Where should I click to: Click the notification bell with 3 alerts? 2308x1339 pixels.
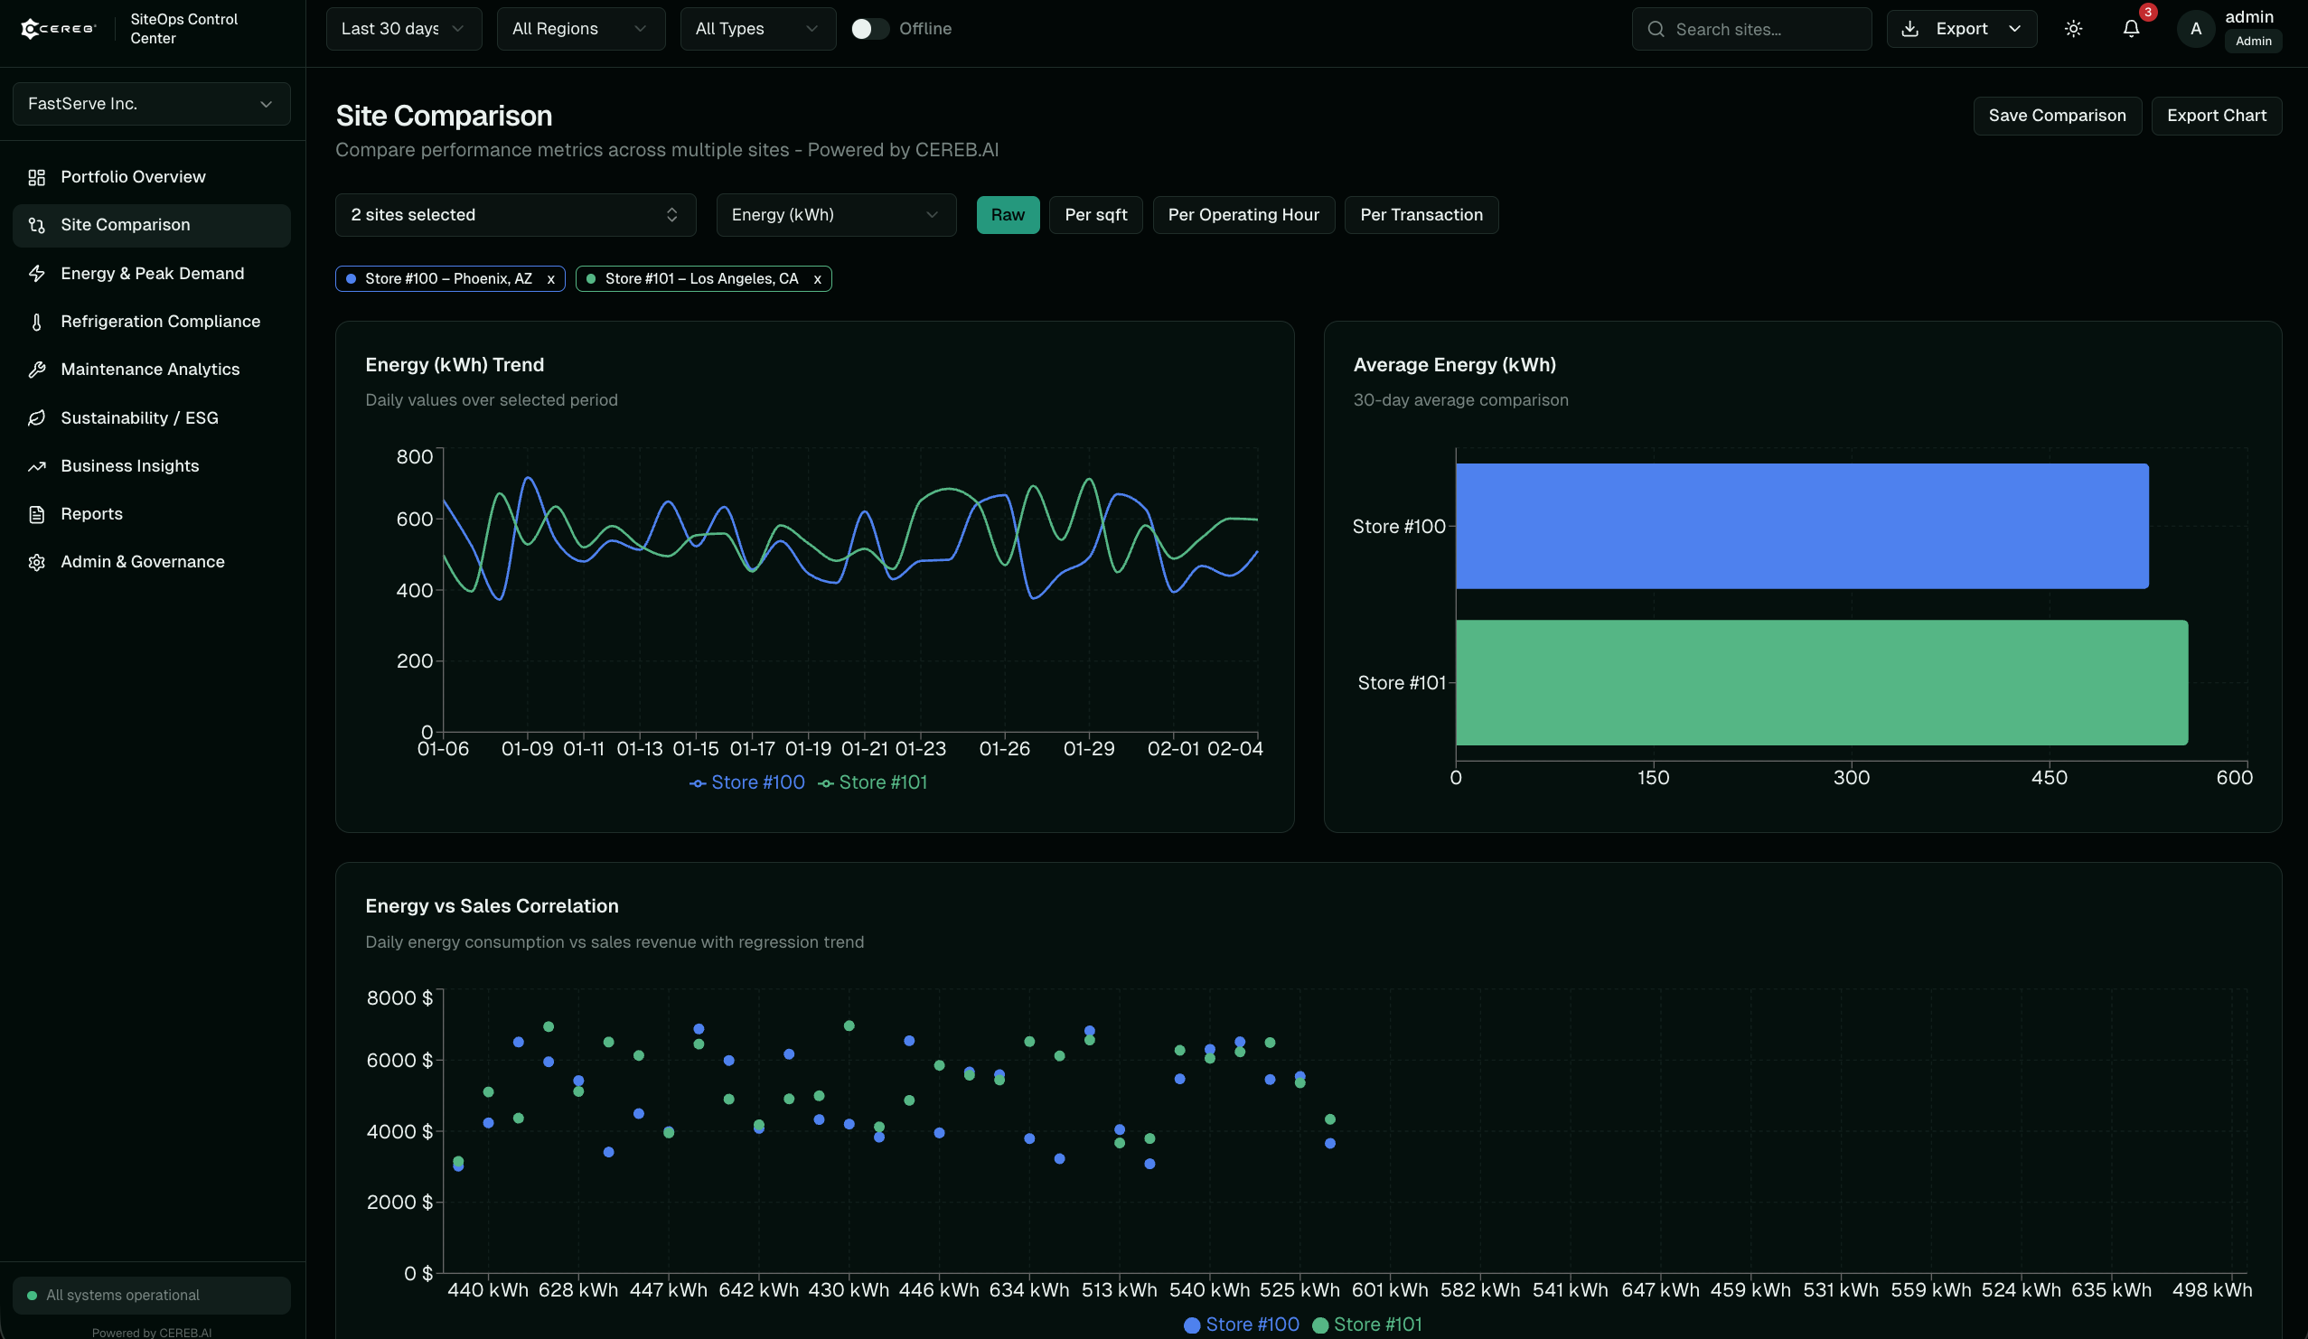(2132, 28)
